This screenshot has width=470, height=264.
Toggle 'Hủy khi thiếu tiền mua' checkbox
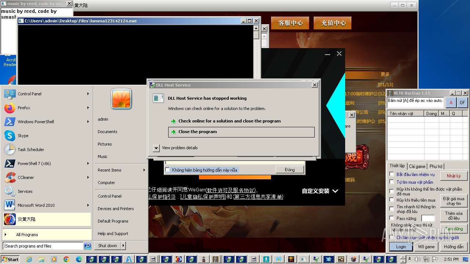(x=392, y=200)
